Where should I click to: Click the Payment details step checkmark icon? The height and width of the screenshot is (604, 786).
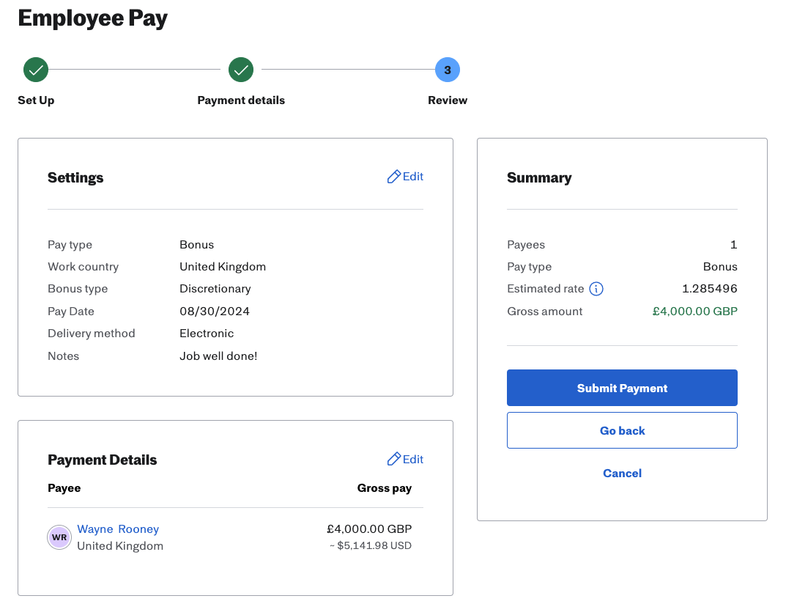coord(241,70)
